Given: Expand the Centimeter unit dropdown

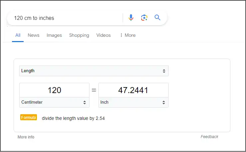Looking at the screenshot, I should (54, 102).
